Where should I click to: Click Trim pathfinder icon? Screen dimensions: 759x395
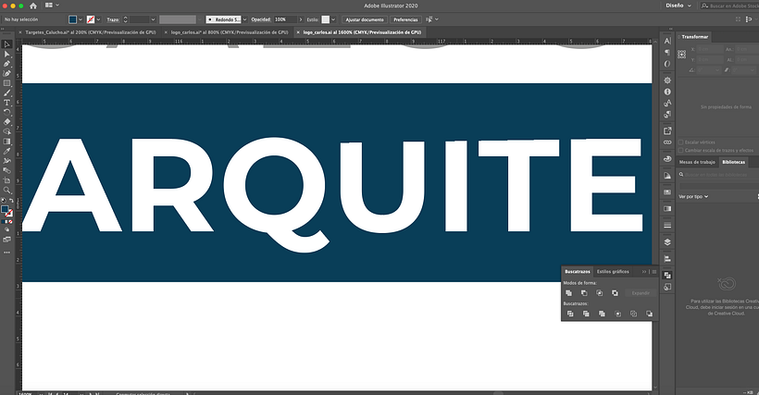click(586, 314)
